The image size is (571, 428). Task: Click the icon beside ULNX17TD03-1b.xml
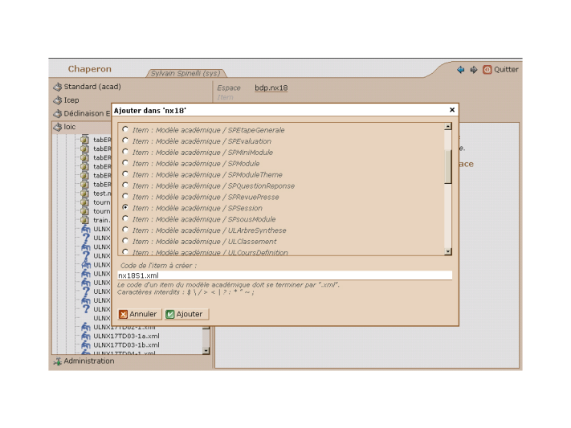coord(86,345)
